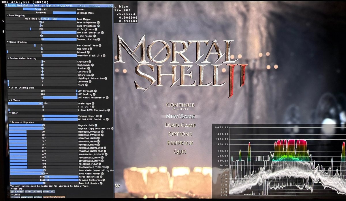Open the About tab
The height and width of the screenshot is (201, 346).
pyautogui.click(x=69, y=5)
